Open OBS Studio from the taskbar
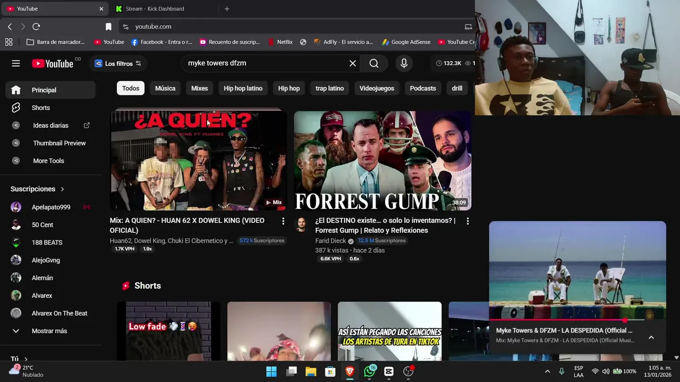Screen dimensions: 680x382 (408, 371)
